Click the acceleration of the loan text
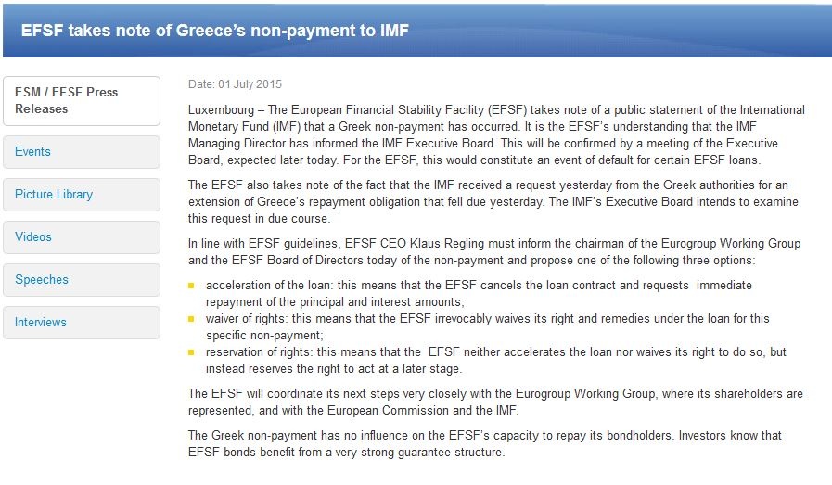Image resolution: width=832 pixels, height=485 pixels. coord(478,293)
